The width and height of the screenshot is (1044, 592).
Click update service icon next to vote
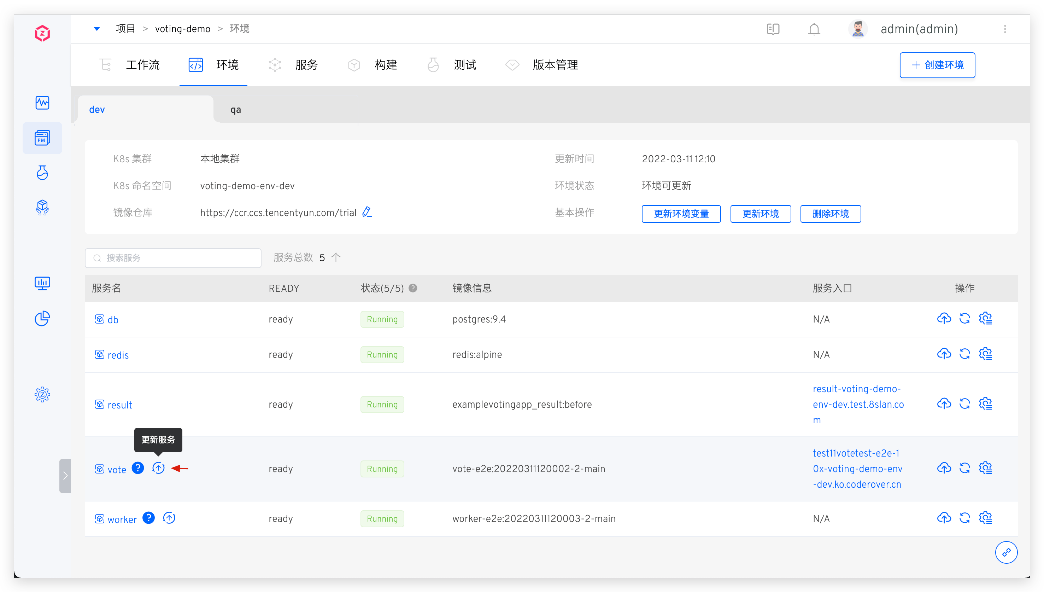(x=158, y=468)
